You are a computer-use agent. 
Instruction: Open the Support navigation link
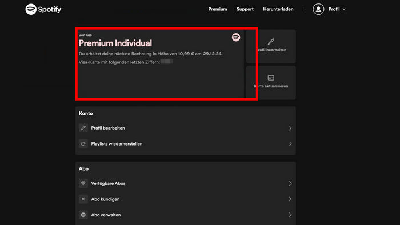(245, 9)
